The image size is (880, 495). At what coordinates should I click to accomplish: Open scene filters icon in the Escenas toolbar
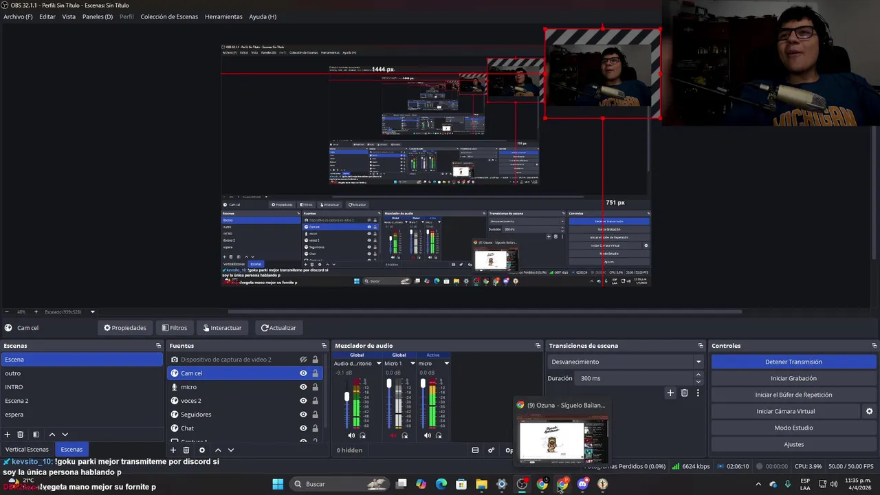[36, 434]
